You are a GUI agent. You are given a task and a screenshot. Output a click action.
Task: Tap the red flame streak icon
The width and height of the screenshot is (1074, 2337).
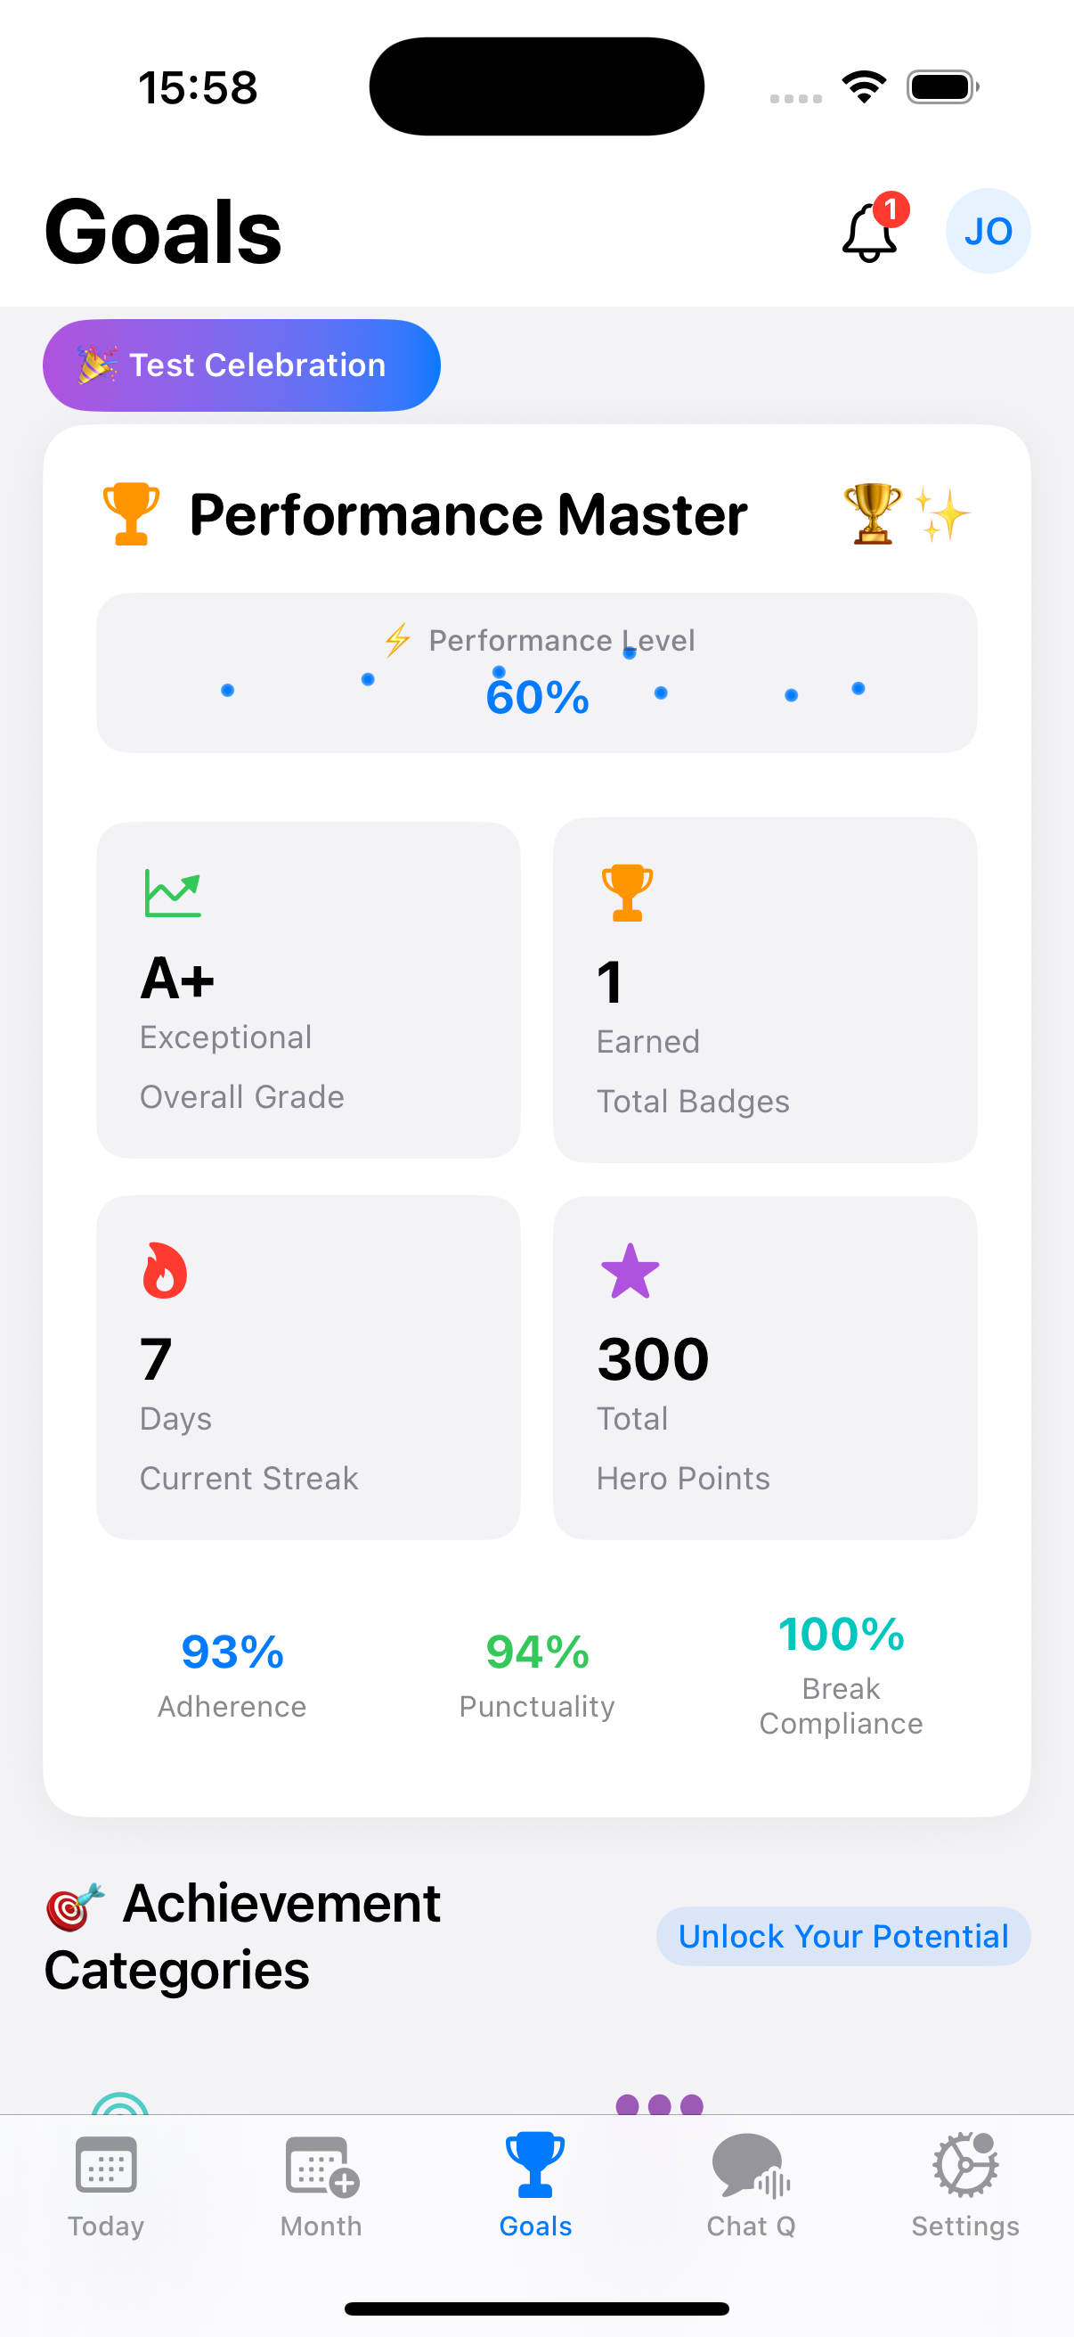164,1270
